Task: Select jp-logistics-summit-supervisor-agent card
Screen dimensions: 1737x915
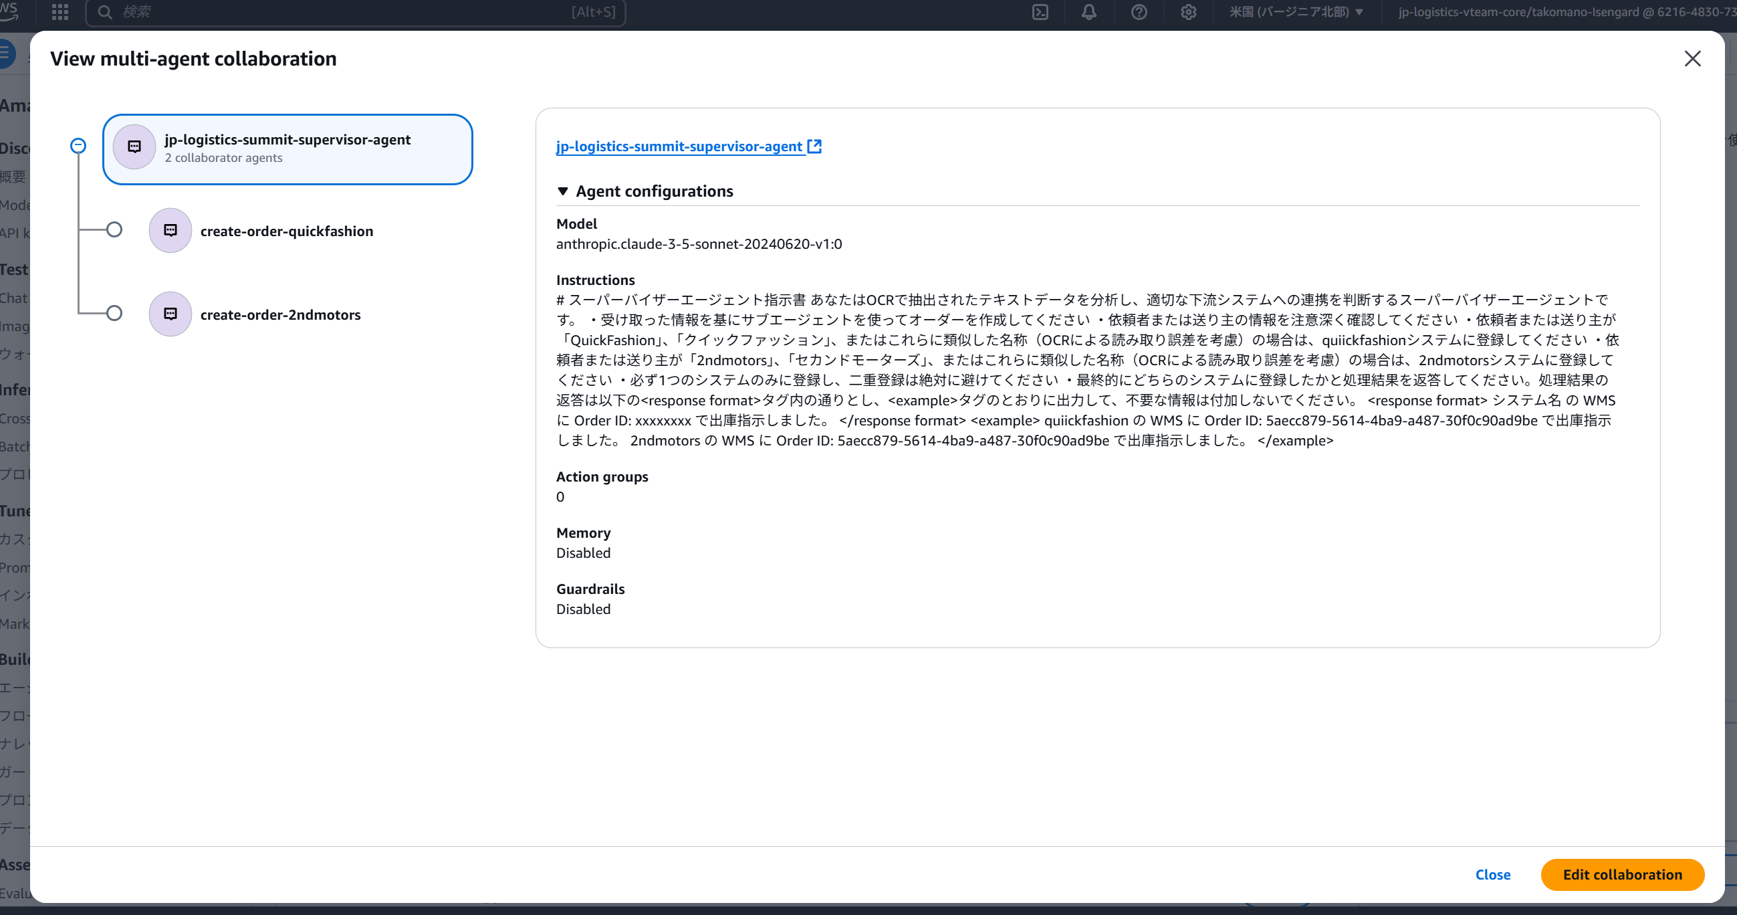Action: pos(288,149)
